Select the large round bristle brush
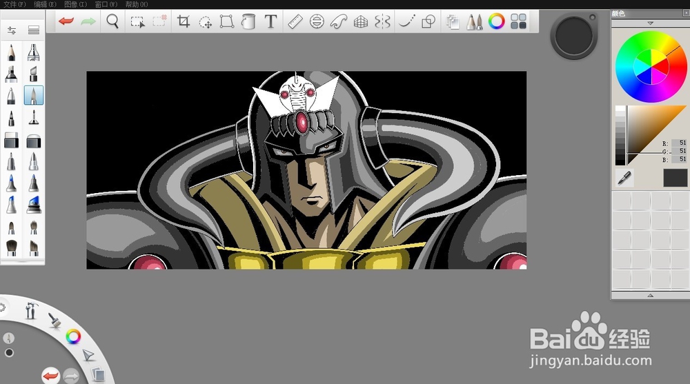Image resolution: width=690 pixels, height=384 pixels. point(12,248)
